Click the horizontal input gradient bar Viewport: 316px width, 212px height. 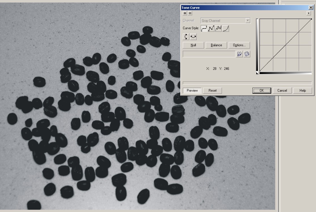coord(286,73)
